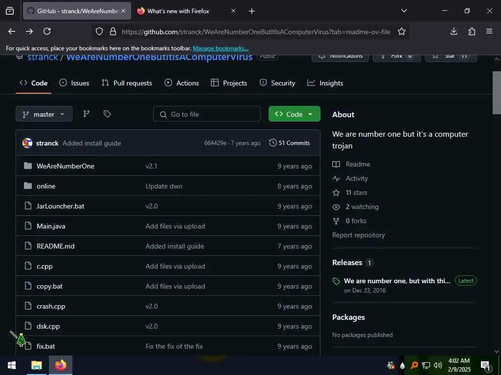
Task: Open Update dwn commit message
Action: [164, 186]
